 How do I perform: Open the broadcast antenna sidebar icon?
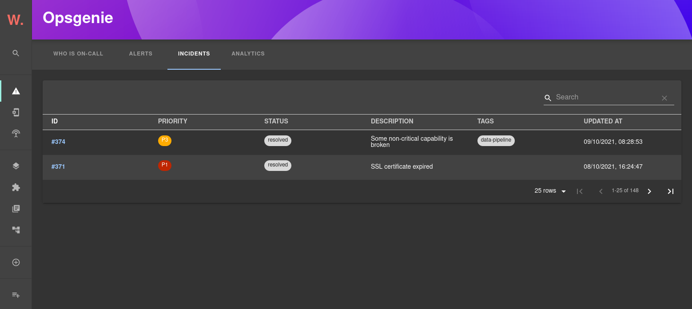16,134
